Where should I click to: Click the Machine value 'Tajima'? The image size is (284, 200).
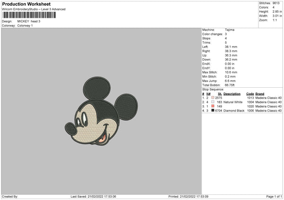[230, 30]
